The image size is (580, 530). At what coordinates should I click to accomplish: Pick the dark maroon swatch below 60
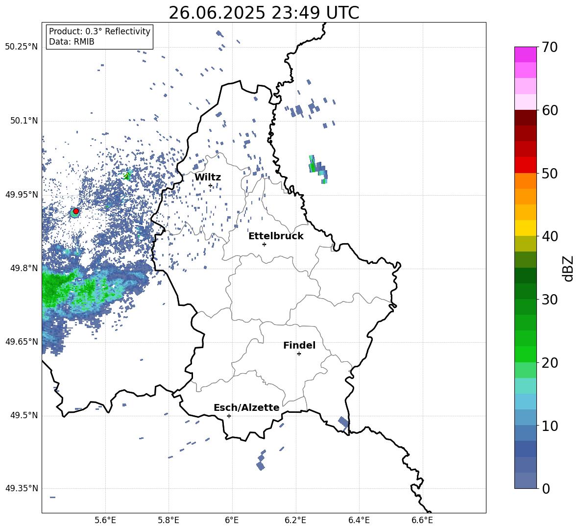tap(525, 118)
